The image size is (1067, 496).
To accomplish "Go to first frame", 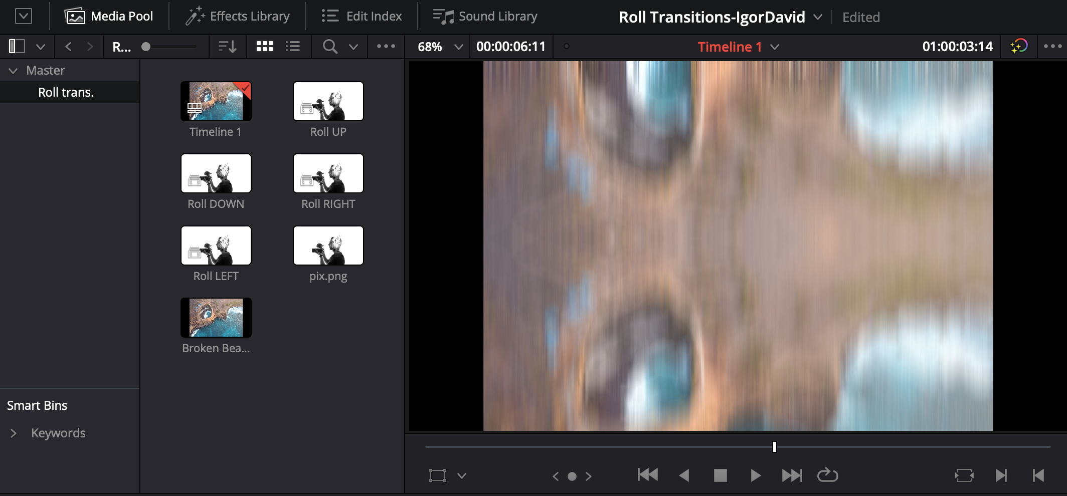I will click(648, 475).
